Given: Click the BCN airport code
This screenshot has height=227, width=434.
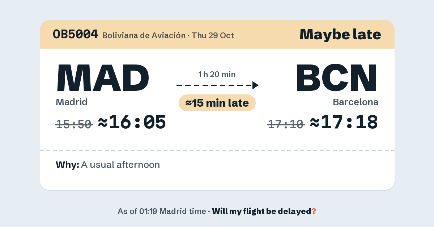Looking at the screenshot, I should [x=337, y=78].
